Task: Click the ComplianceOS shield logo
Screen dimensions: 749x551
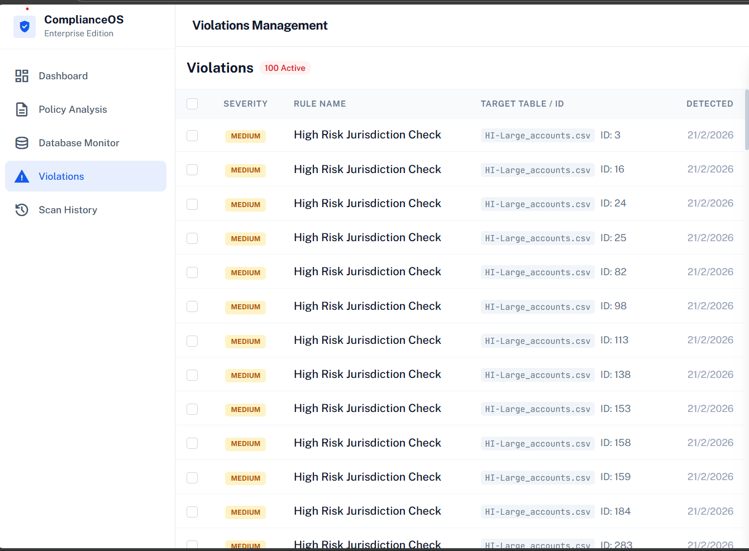Action: click(25, 26)
